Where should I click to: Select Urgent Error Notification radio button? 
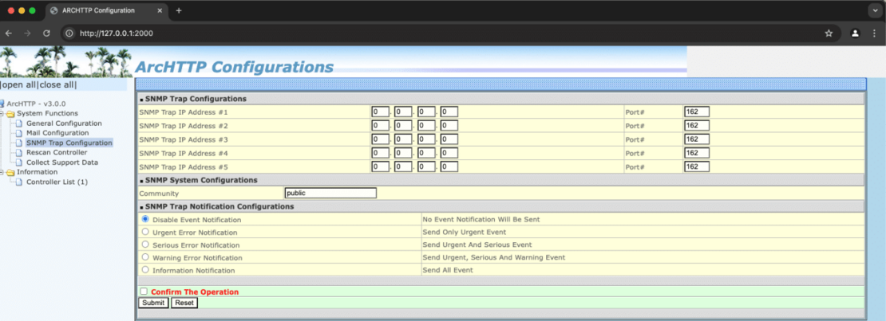[145, 232]
